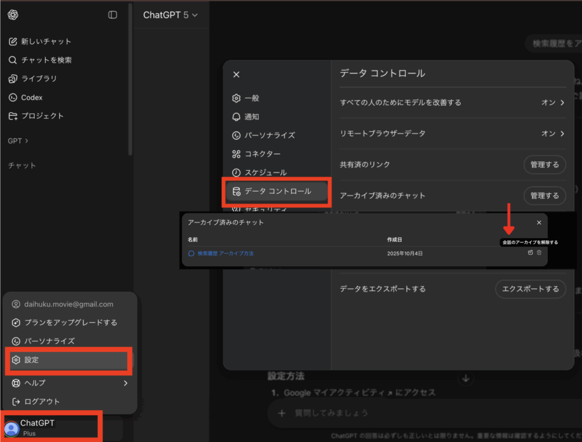The height and width of the screenshot is (442, 582).
Task: Click 管理する for 共有済のリンク
Action: pos(544,164)
